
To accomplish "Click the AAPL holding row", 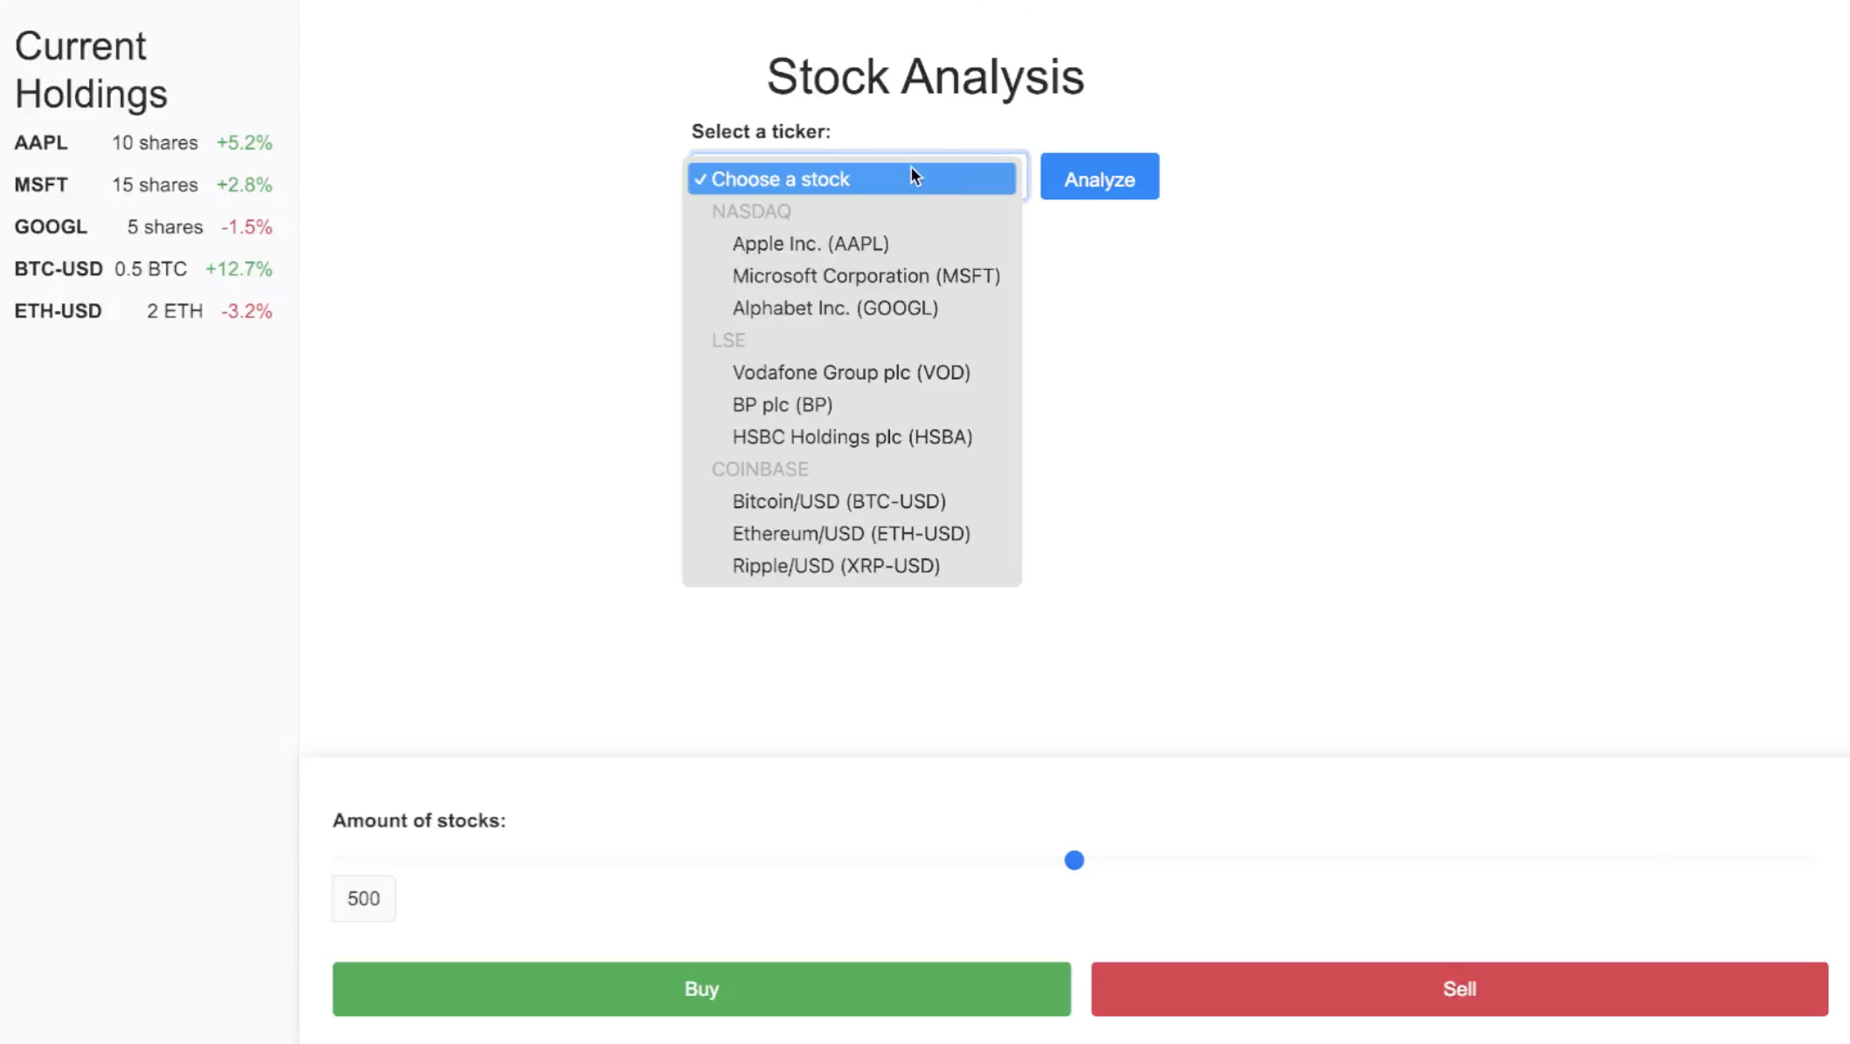I will [x=143, y=143].
